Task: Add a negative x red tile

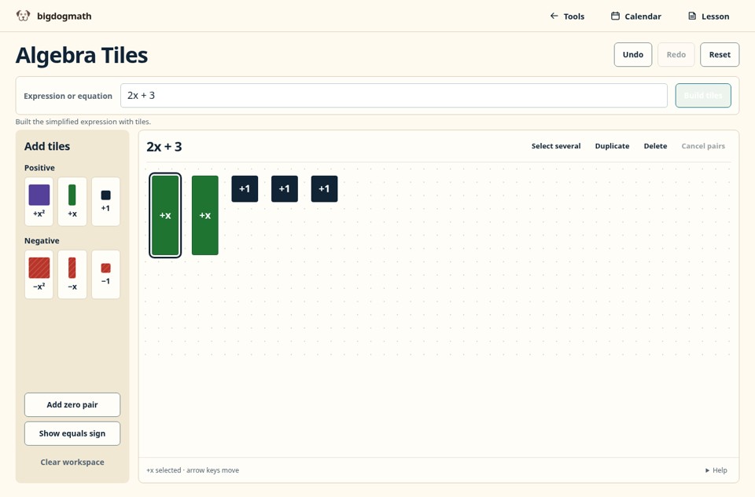Action: [72, 275]
